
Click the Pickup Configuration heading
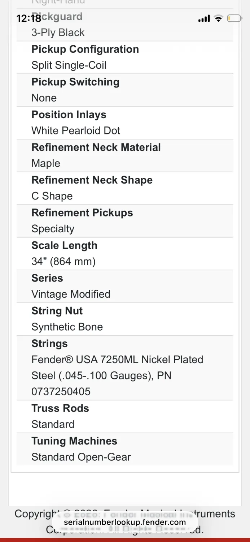click(x=85, y=49)
